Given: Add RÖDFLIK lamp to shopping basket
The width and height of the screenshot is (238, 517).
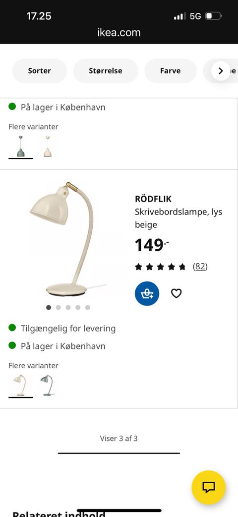Looking at the screenshot, I should (x=147, y=294).
